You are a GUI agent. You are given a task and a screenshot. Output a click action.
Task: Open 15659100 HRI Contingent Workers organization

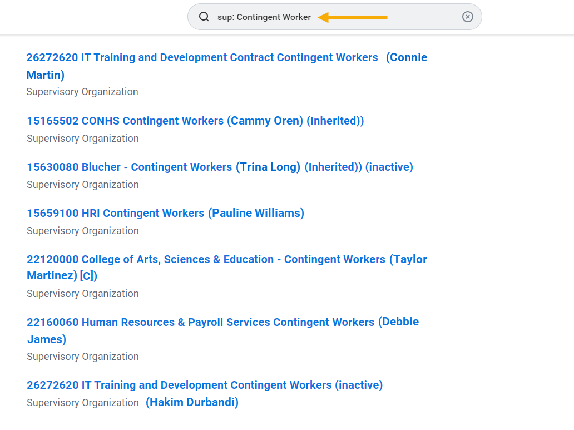coord(115,213)
